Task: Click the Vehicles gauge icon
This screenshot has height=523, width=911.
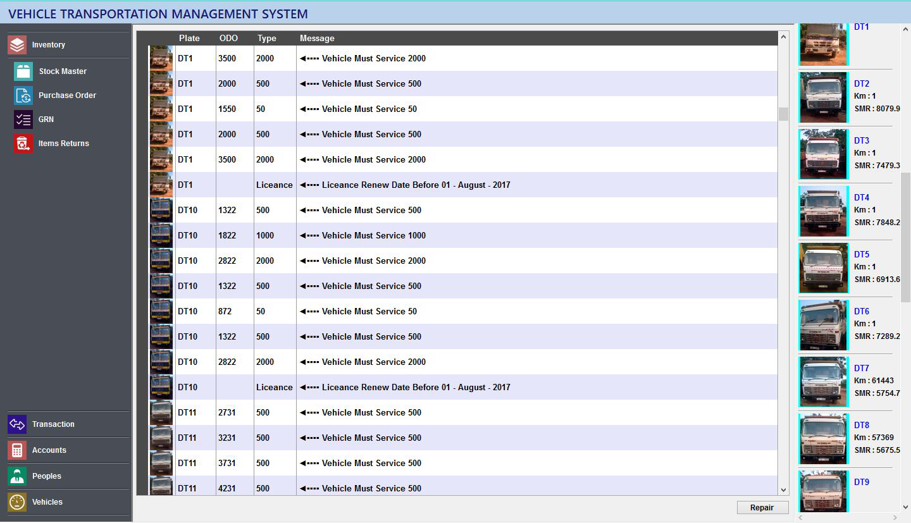Action: (x=17, y=502)
